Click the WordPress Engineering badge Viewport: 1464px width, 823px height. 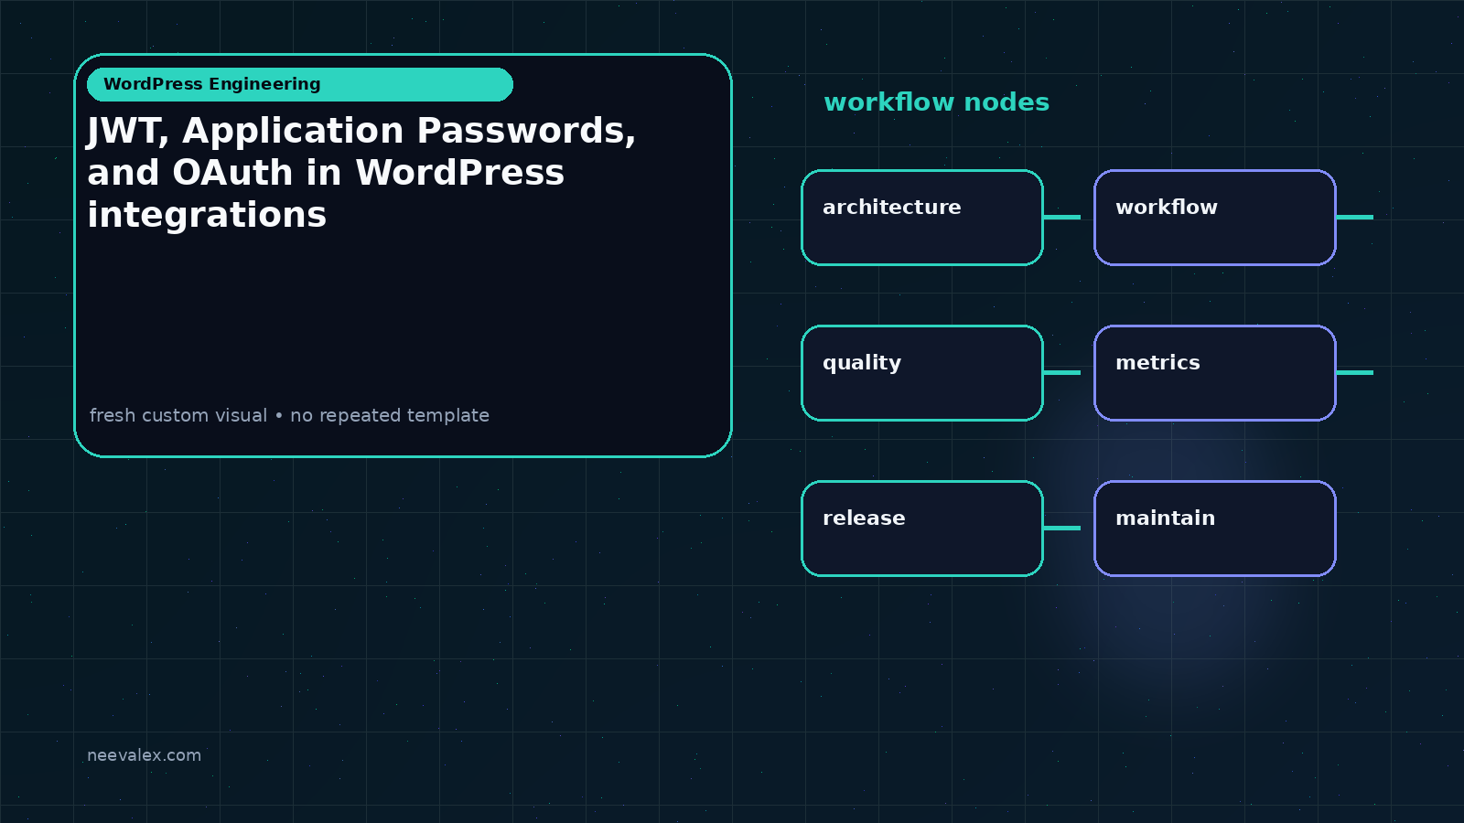coord(300,84)
